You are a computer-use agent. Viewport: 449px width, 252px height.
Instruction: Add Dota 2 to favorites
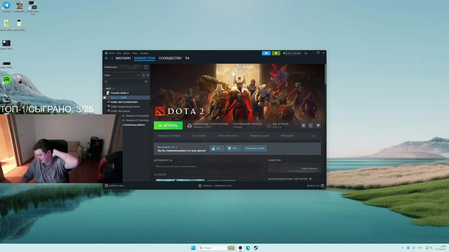(x=318, y=125)
